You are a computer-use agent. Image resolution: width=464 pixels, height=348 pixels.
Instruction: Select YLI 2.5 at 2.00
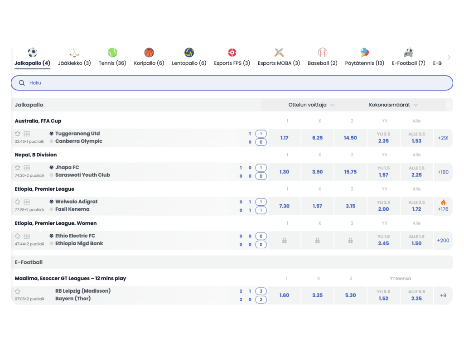point(383,206)
